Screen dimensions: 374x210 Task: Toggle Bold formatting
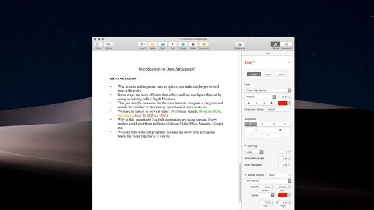(248, 103)
